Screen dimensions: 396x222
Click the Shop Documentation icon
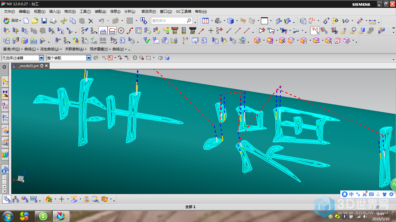click(x=122, y=40)
